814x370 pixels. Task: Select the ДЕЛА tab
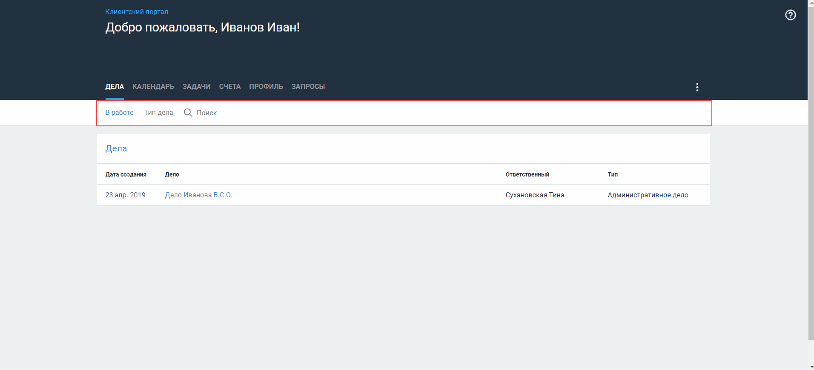click(115, 87)
